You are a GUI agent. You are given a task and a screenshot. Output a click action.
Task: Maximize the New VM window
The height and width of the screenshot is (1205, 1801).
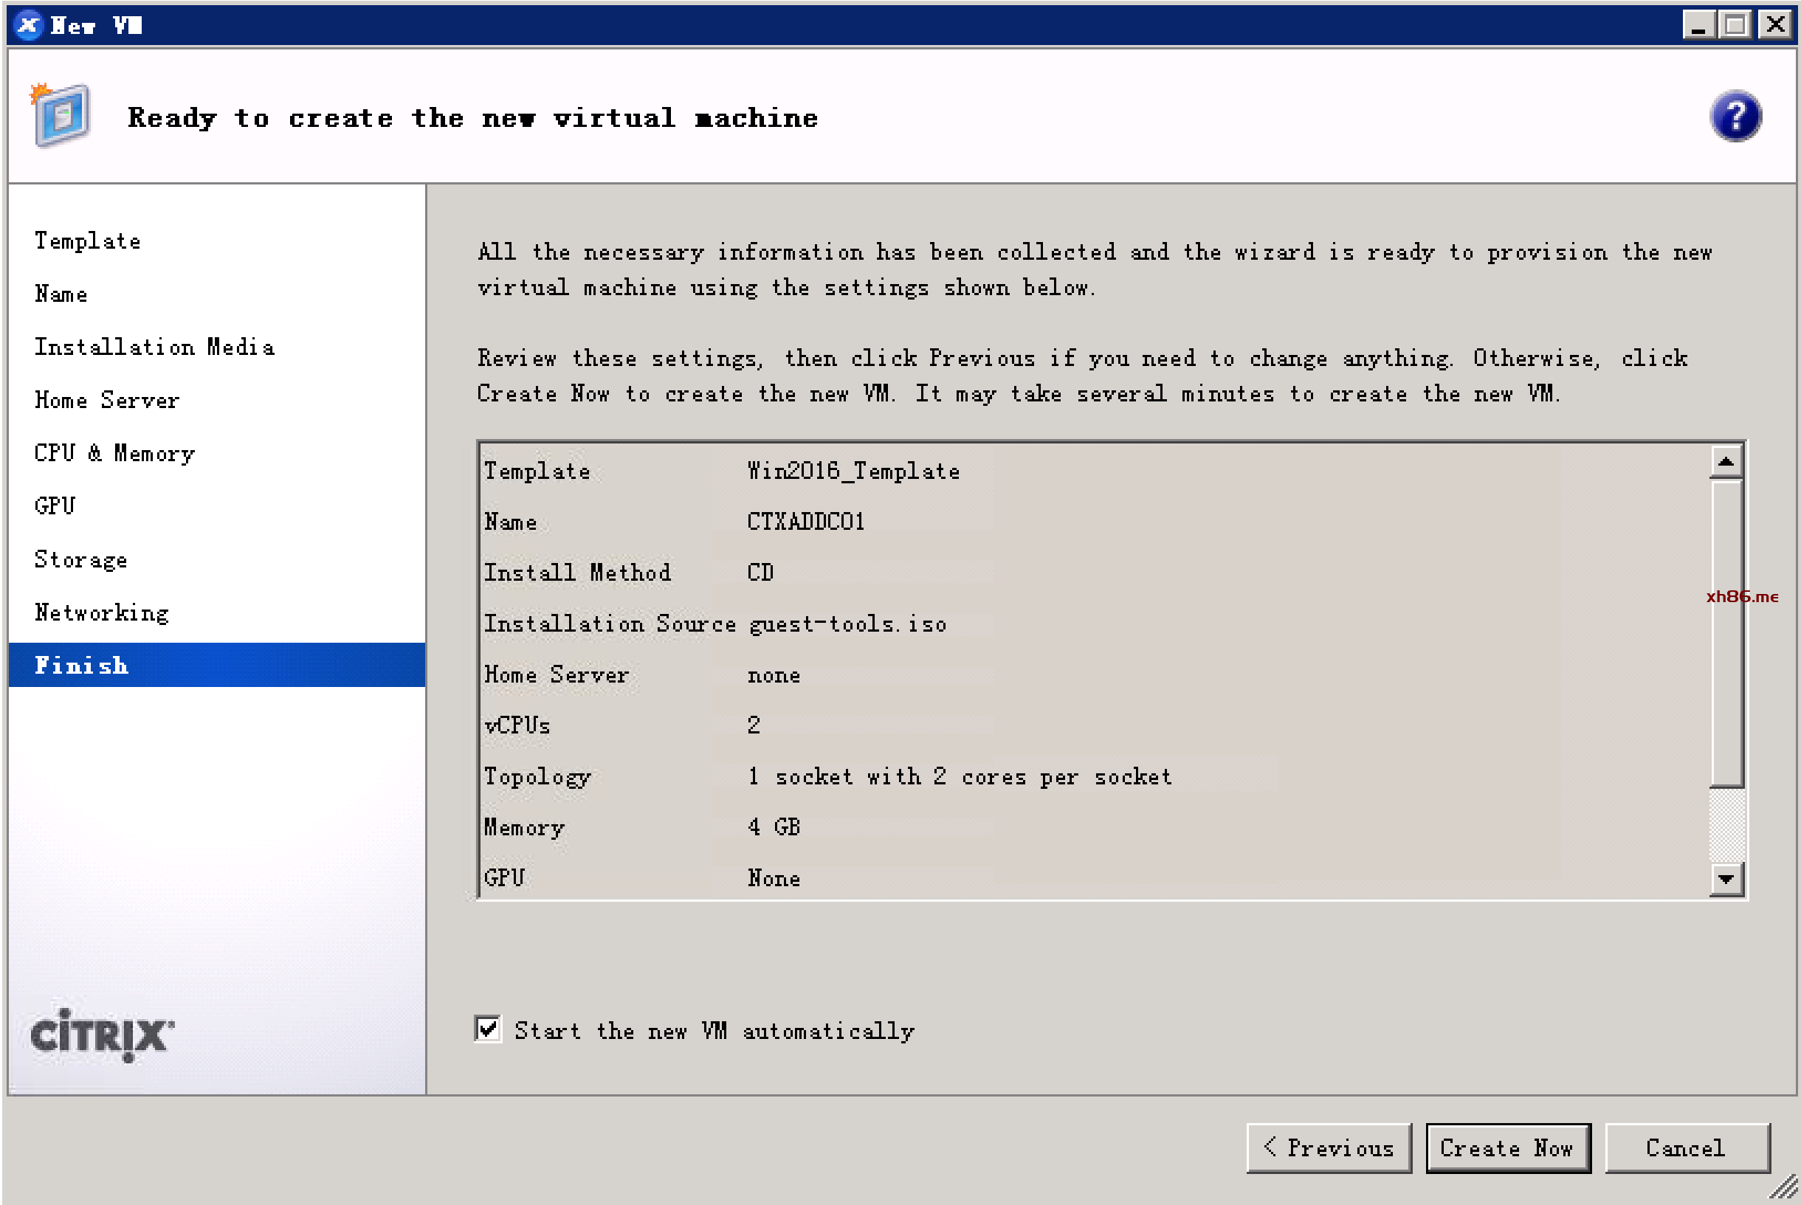(1735, 25)
